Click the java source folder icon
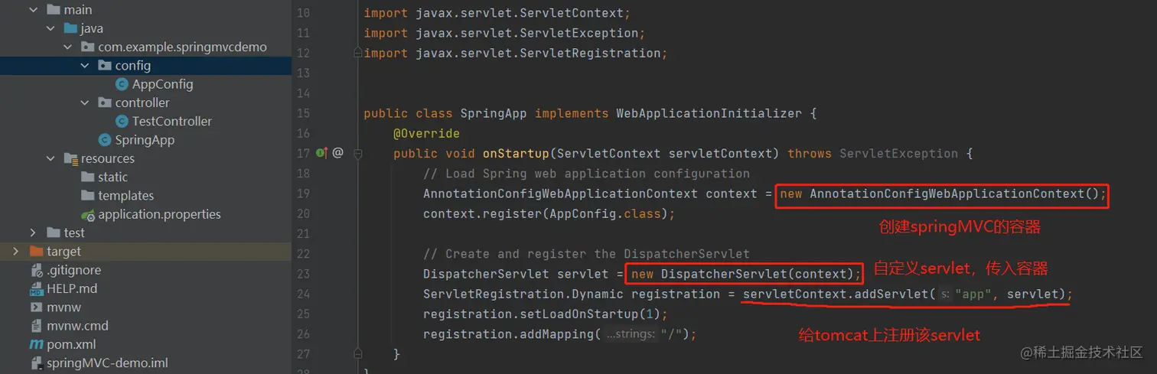Viewport: 1157px width, 374px height. pyautogui.click(x=70, y=28)
